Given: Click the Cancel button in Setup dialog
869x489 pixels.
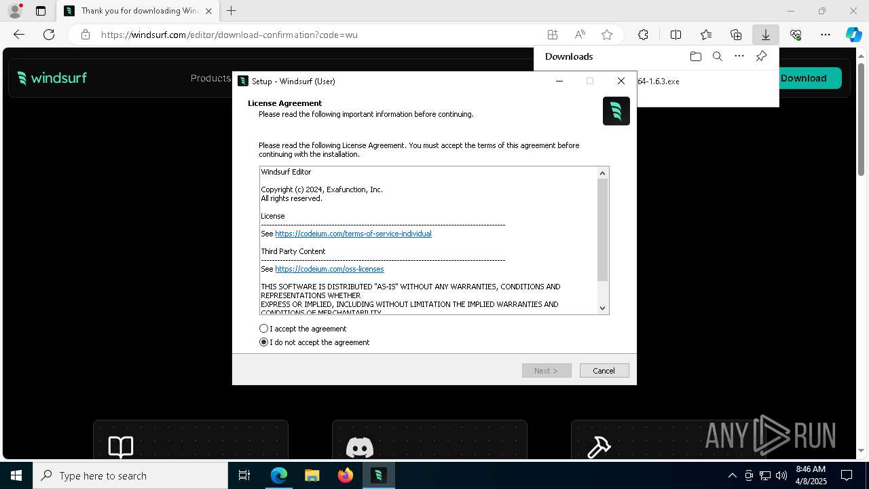Looking at the screenshot, I should tap(604, 371).
